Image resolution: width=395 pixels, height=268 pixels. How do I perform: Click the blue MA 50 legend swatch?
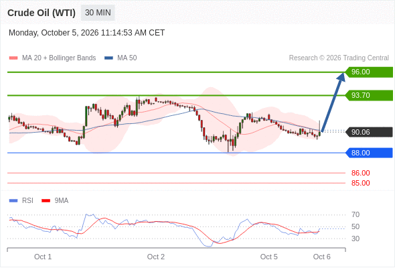[x=108, y=58]
